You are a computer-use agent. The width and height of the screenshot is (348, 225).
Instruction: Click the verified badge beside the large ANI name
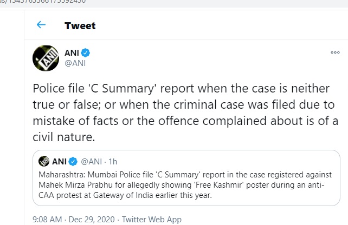(86, 52)
